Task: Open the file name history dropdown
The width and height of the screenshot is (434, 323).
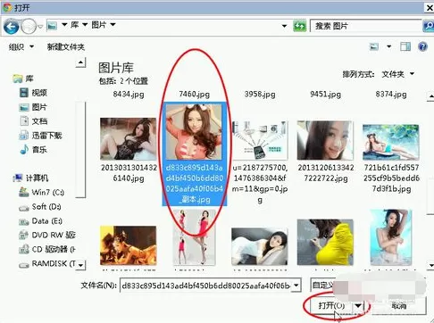Action: coord(296,286)
